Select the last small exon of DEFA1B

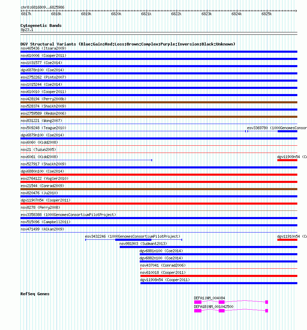pyautogui.click(x=267, y=311)
